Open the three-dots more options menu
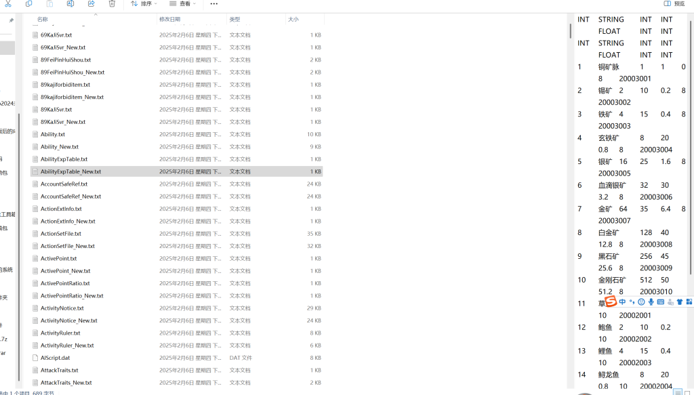This screenshot has width=694, height=395. [214, 3]
